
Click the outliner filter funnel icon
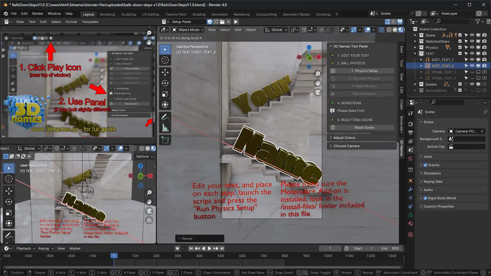click(x=478, y=21)
